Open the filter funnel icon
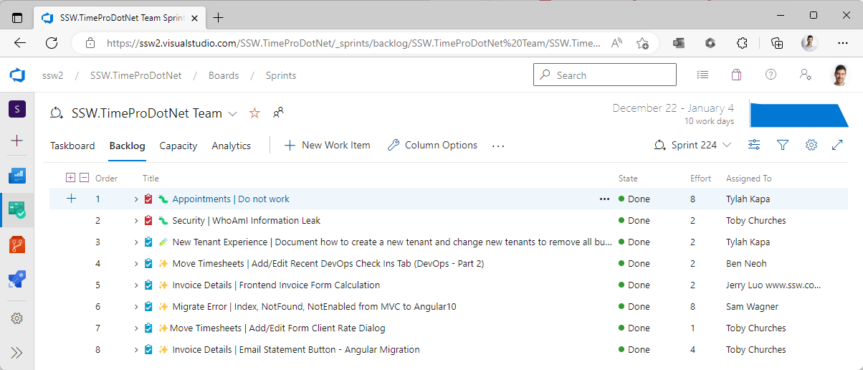This screenshot has height=370, width=863. (x=783, y=145)
